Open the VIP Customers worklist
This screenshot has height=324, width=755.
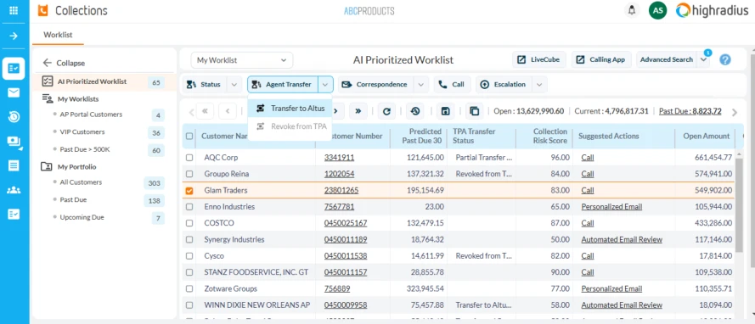[82, 131]
